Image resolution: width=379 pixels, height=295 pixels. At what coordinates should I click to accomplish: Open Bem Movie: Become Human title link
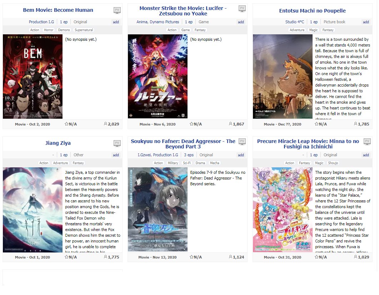tap(58, 10)
